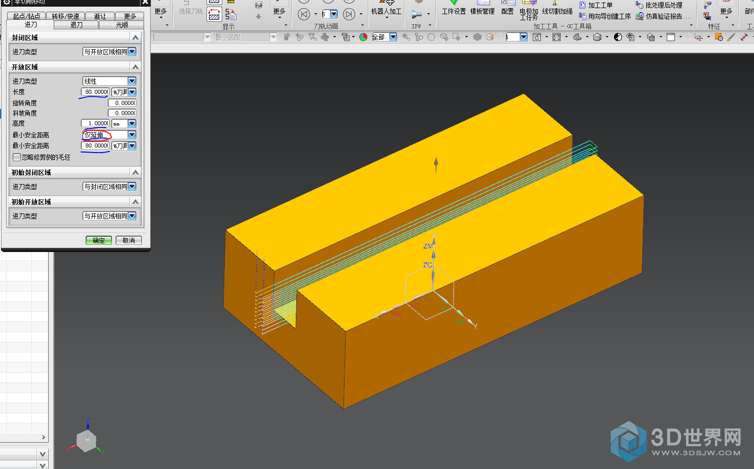Switch to the 进刀 tab

click(31, 24)
